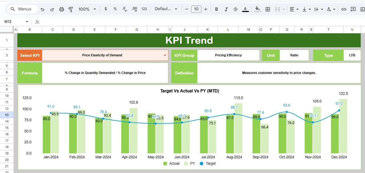Increase font size with plus button

pos(206,9)
